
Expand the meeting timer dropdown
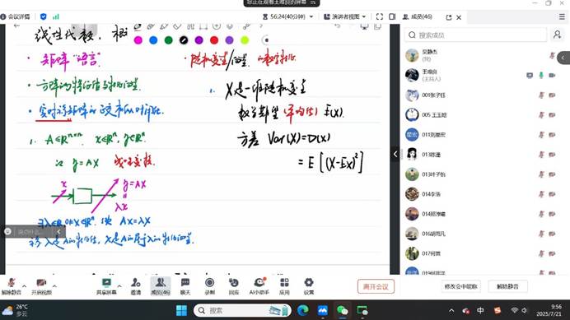[x=311, y=16]
